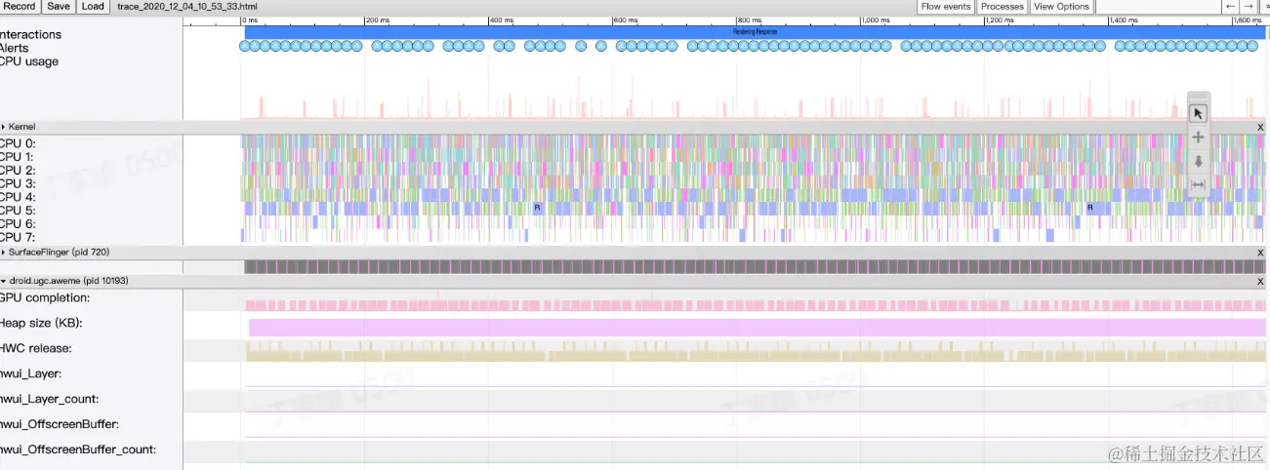Click the CPU 3 track label
The image size is (1270, 470).
click(18, 183)
